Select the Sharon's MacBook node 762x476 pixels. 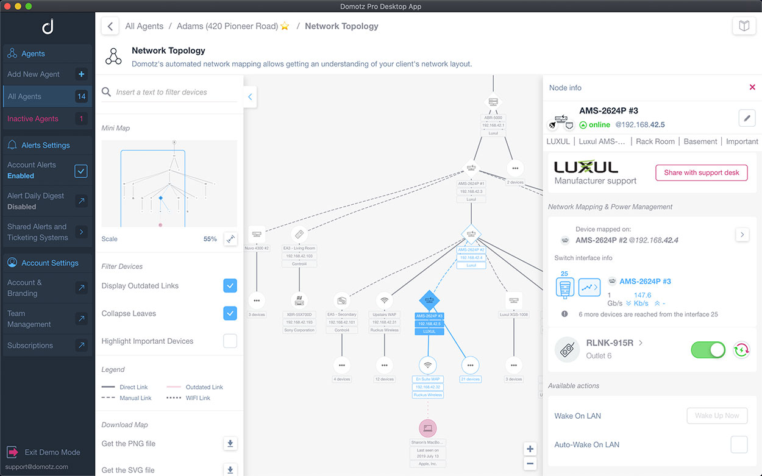tap(428, 427)
